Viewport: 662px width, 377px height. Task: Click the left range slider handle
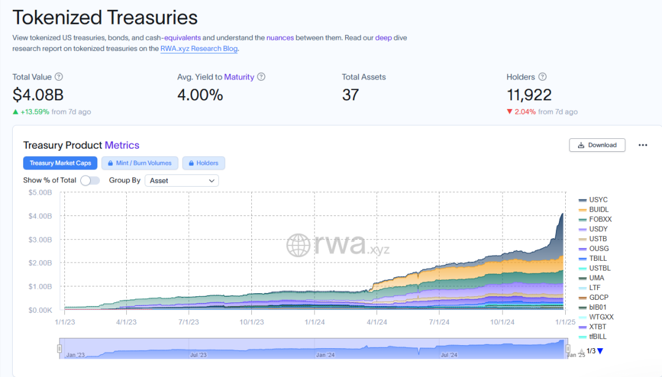pos(59,348)
